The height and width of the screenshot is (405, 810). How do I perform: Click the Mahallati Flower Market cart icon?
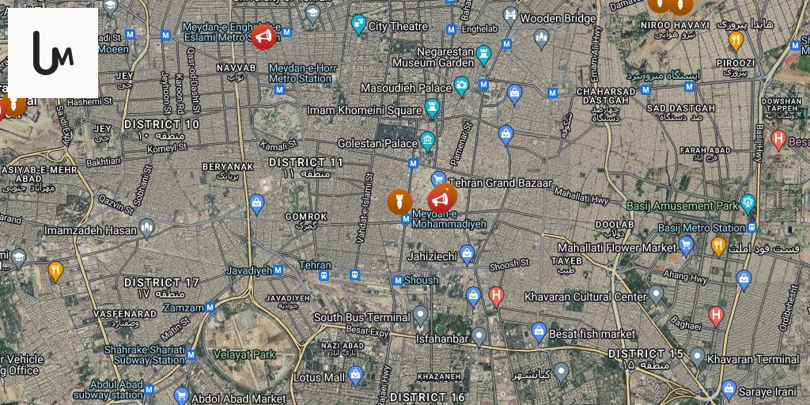point(686,246)
